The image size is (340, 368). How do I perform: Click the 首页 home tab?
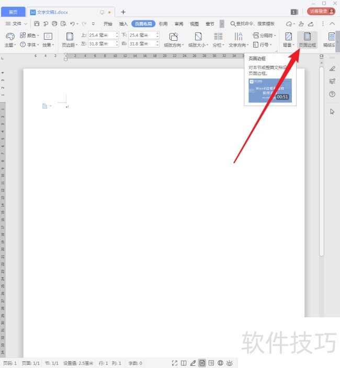[13, 11]
